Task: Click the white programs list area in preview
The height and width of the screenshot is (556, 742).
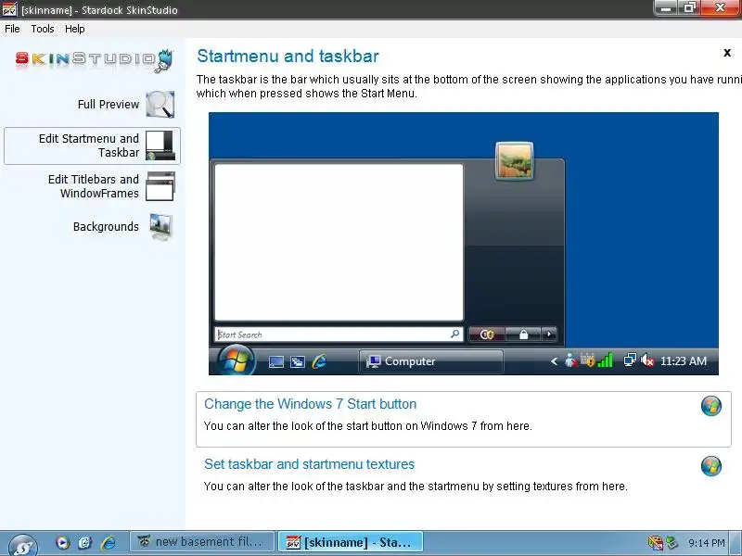Action: [339, 243]
